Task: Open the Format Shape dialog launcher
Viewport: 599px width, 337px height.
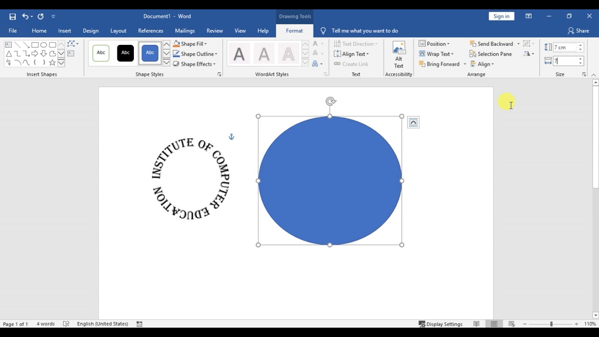Action: click(219, 74)
